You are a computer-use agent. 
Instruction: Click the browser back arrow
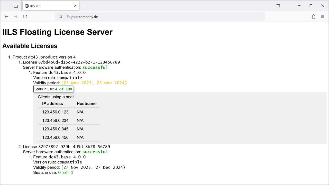pos(6,17)
